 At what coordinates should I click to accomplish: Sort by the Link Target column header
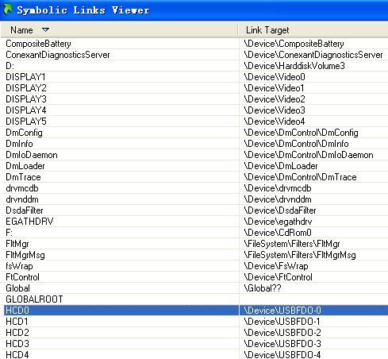coord(313,30)
